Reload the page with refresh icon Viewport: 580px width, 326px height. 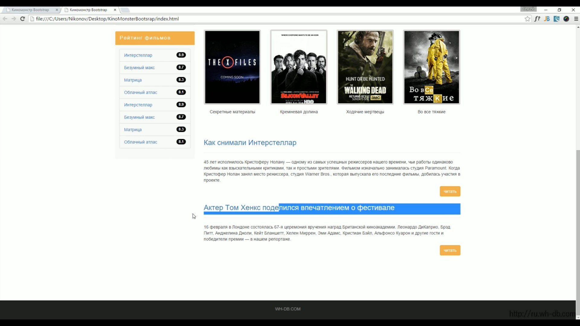[x=23, y=19]
